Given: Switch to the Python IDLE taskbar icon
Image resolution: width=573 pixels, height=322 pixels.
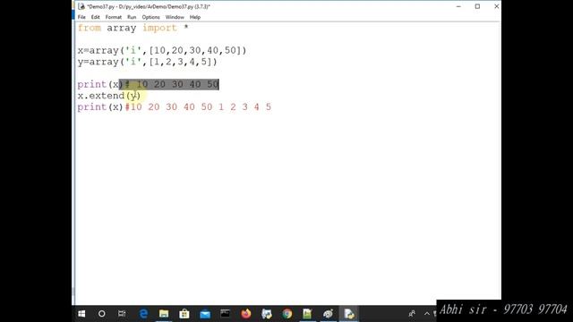Looking at the screenshot, I should point(349,314).
